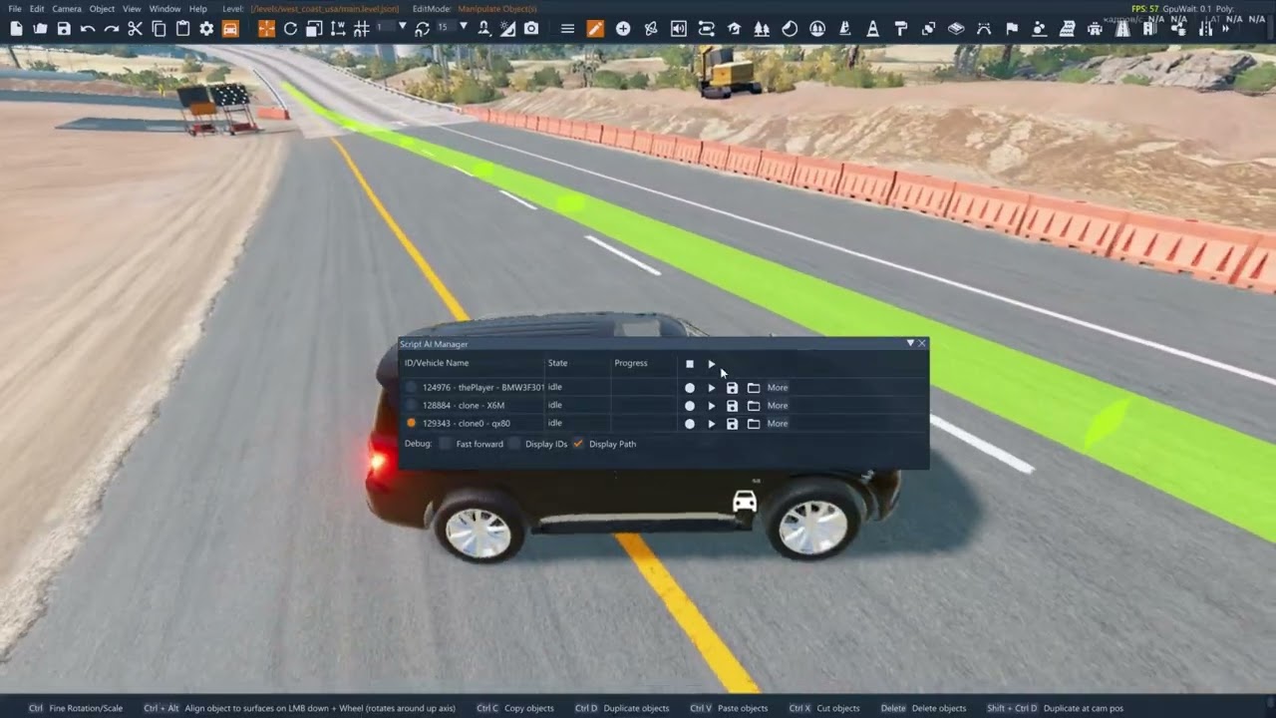The height and width of the screenshot is (718, 1276).
Task: Play all scripts in Script AI Manager
Action: (711, 364)
